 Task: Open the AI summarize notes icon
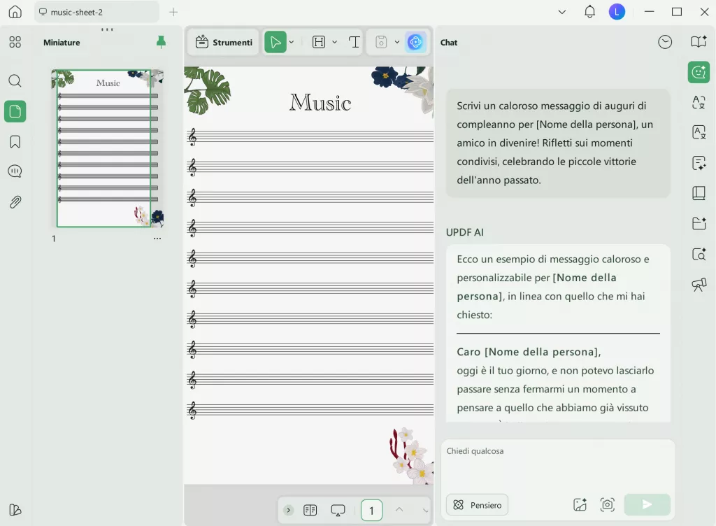tap(699, 163)
